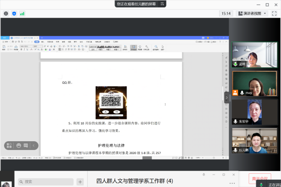Image resolution: width=281 pixels, height=187 pixels.
Task: Pin the chat window with pin icon
Action: (x=204, y=175)
